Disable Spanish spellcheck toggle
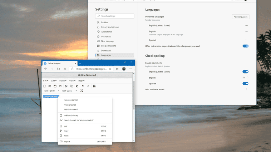 click(x=245, y=83)
